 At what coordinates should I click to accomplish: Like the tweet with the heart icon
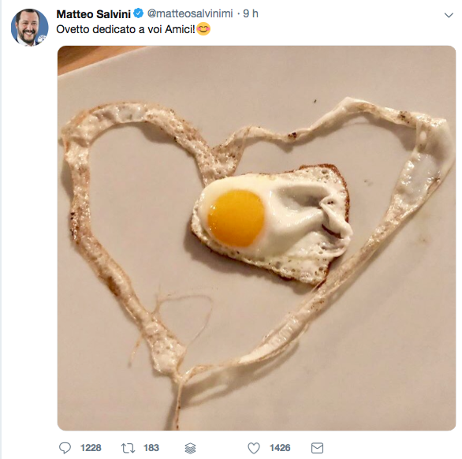coord(254,448)
